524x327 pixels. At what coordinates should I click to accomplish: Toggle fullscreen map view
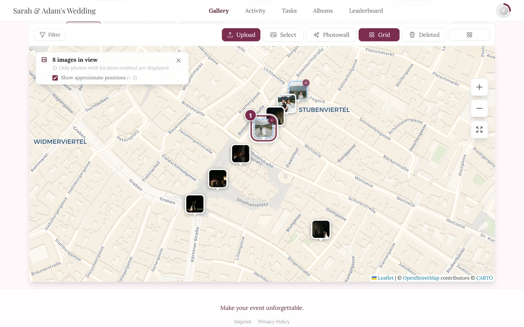pos(479,130)
